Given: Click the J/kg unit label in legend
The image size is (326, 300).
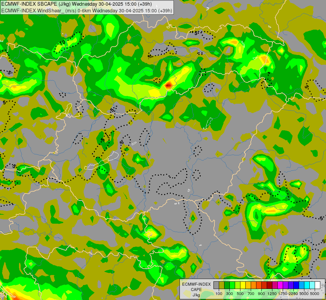Looking at the screenshot, I should pos(196,295).
